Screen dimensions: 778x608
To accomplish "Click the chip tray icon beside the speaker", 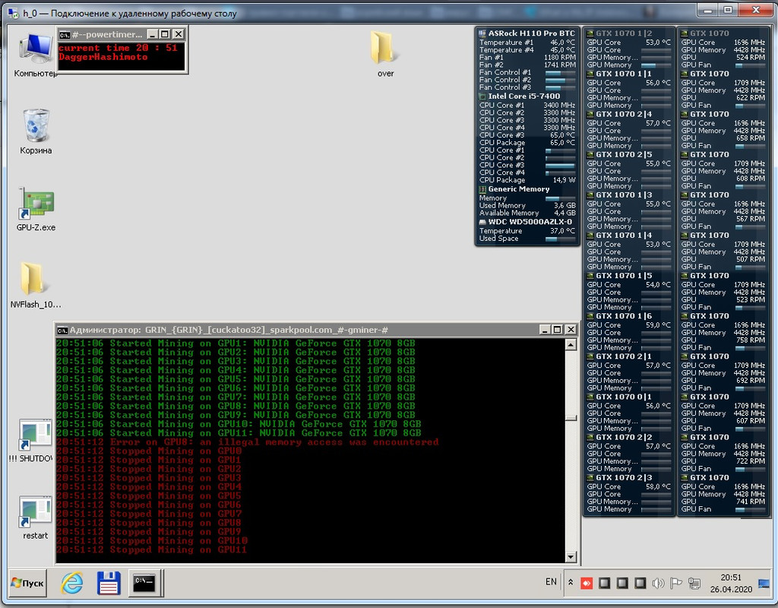I will [640, 583].
